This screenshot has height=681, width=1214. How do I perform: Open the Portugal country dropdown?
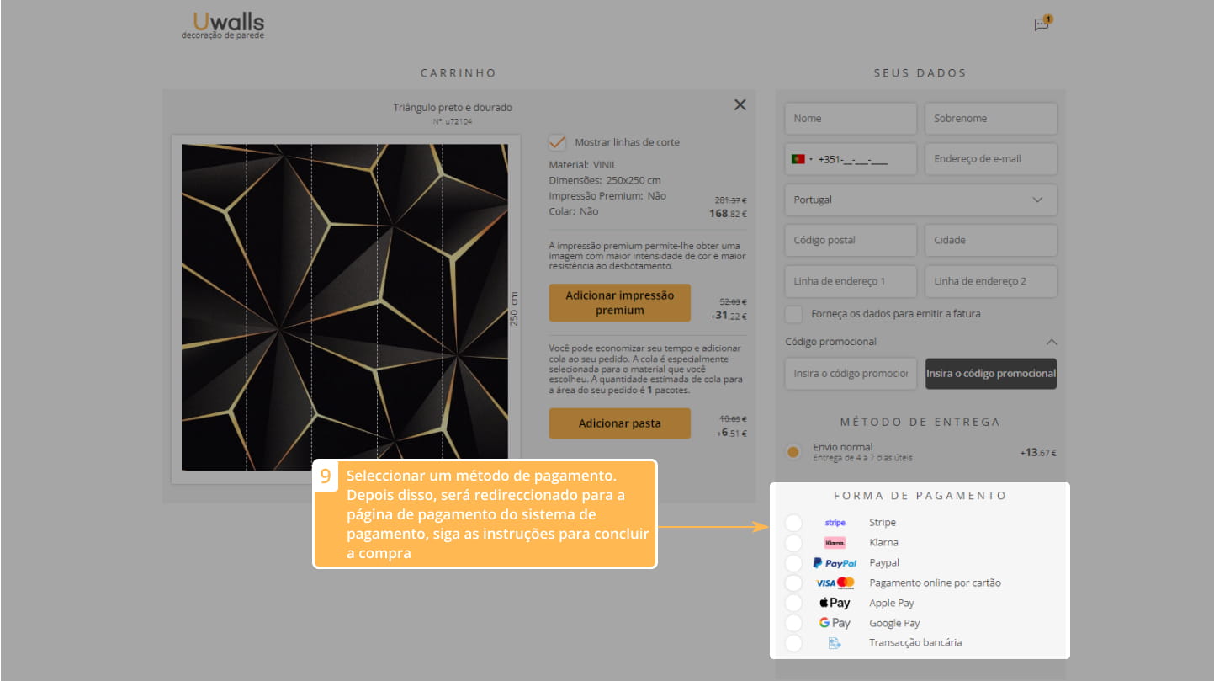point(920,200)
